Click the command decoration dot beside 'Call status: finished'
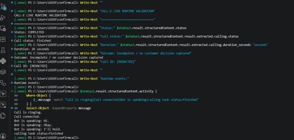The width and height of the screenshot is (294, 140). tap(12, 40)
